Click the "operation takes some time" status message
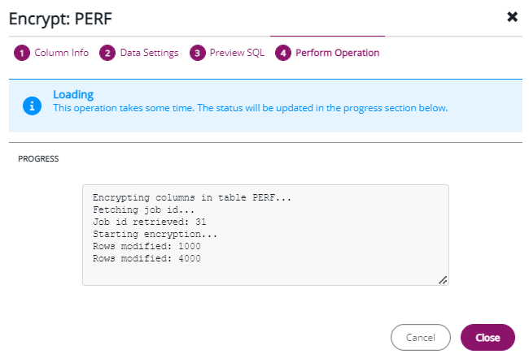The height and width of the screenshot is (354, 529). click(250, 107)
